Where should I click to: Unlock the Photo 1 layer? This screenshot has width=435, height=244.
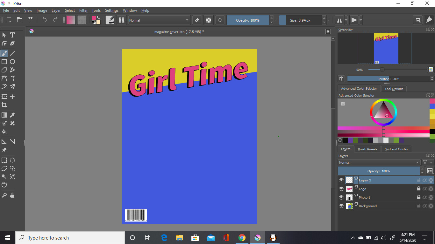pyautogui.click(x=418, y=197)
